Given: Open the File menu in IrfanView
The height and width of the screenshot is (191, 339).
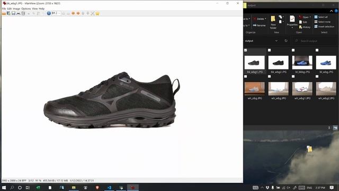Looking at the screenshot, I should (4, 8).
